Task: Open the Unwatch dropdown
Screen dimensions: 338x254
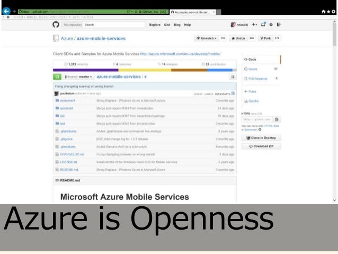Action: 206,38
